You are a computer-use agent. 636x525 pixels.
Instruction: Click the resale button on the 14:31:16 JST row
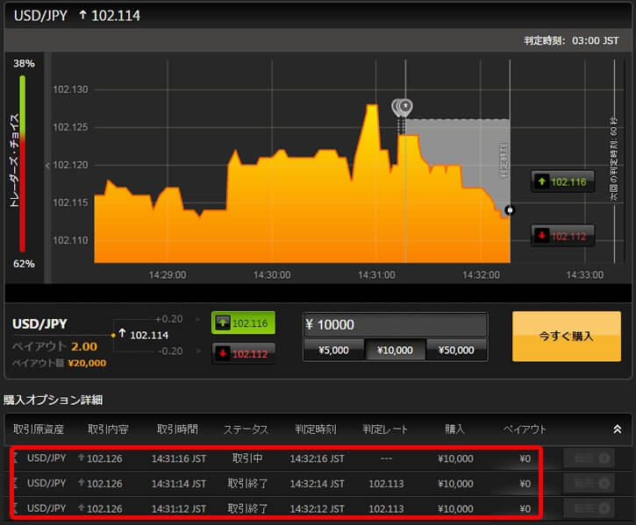click(x=590, y=458)
